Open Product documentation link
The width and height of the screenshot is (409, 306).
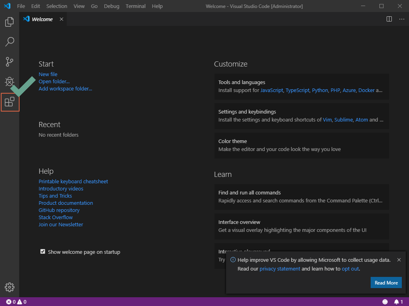pos(66,203)
